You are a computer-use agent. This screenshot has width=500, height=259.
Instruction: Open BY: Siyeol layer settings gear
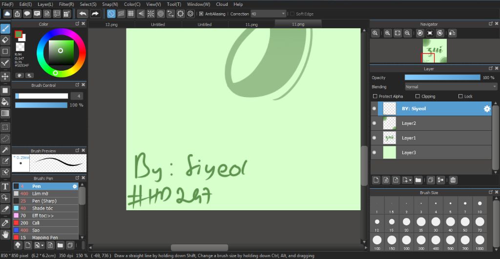[487, 109]
